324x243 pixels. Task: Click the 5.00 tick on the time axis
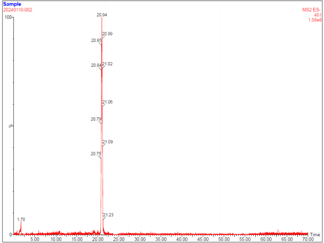(35, 239)
